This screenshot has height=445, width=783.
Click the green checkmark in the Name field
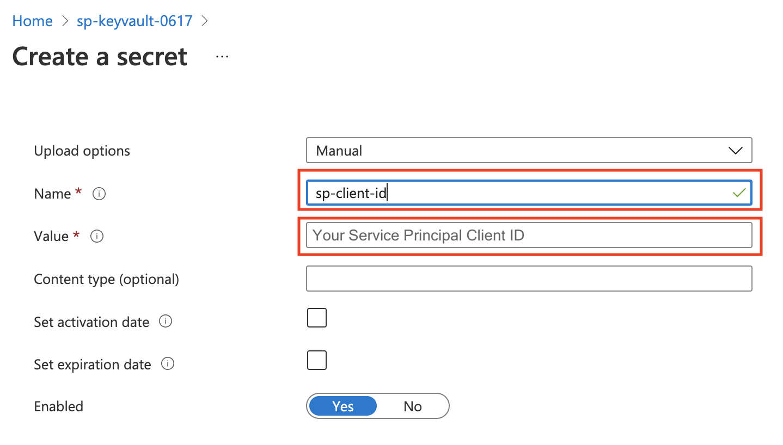tap(739, 192)
